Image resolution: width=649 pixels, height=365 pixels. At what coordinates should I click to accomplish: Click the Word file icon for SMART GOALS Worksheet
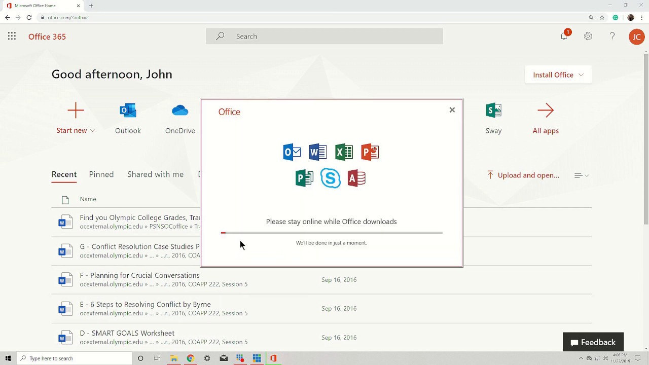coord(65,338)
